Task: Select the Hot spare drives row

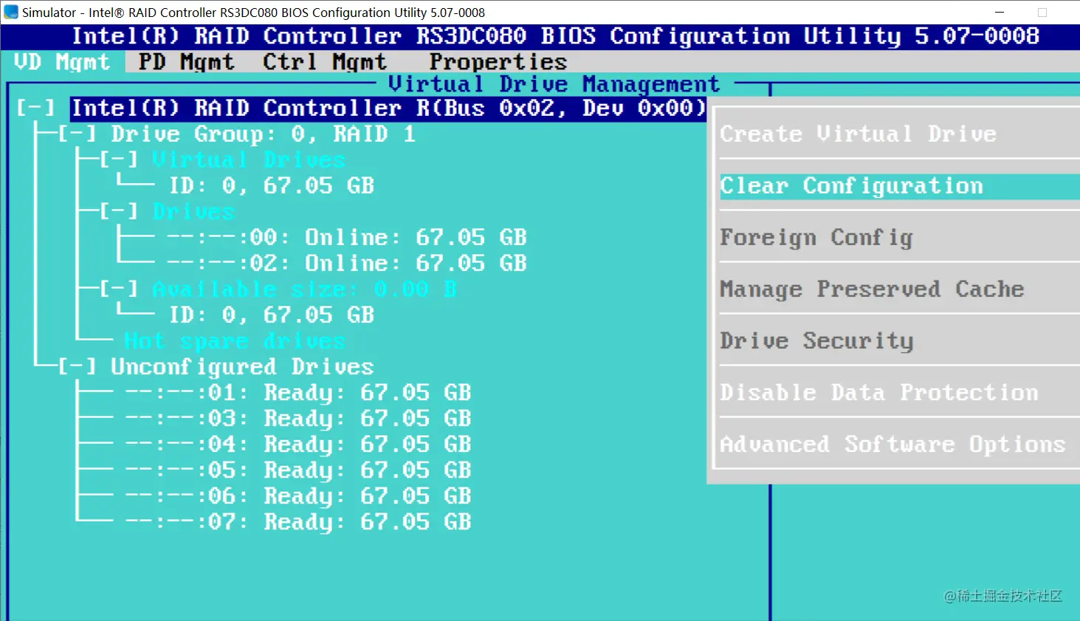Action: pyautogui.click(x=235, y=341)
